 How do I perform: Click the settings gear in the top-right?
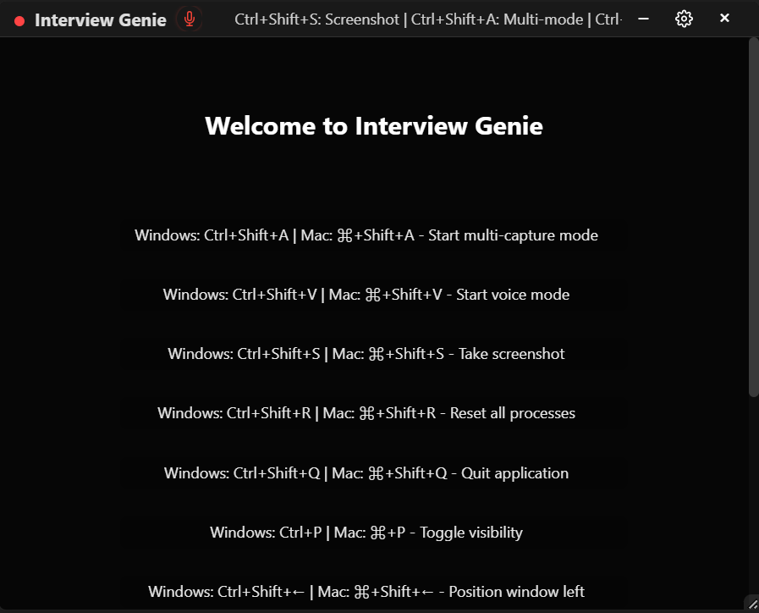tap(684, 19)
